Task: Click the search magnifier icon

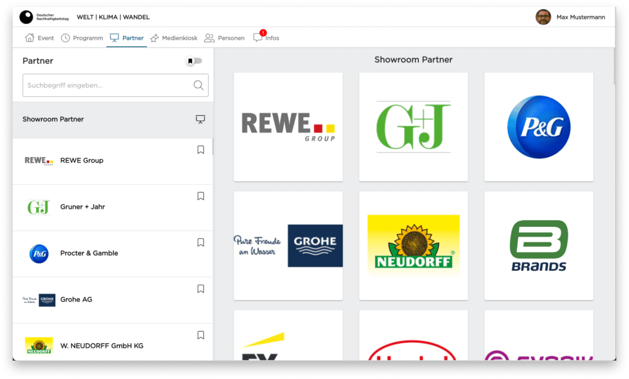Action: click(198, 85)
